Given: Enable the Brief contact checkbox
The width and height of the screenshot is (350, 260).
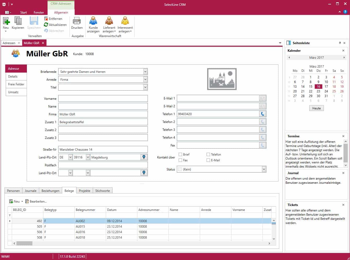Looking at the screenshot, I should (180, 155).
